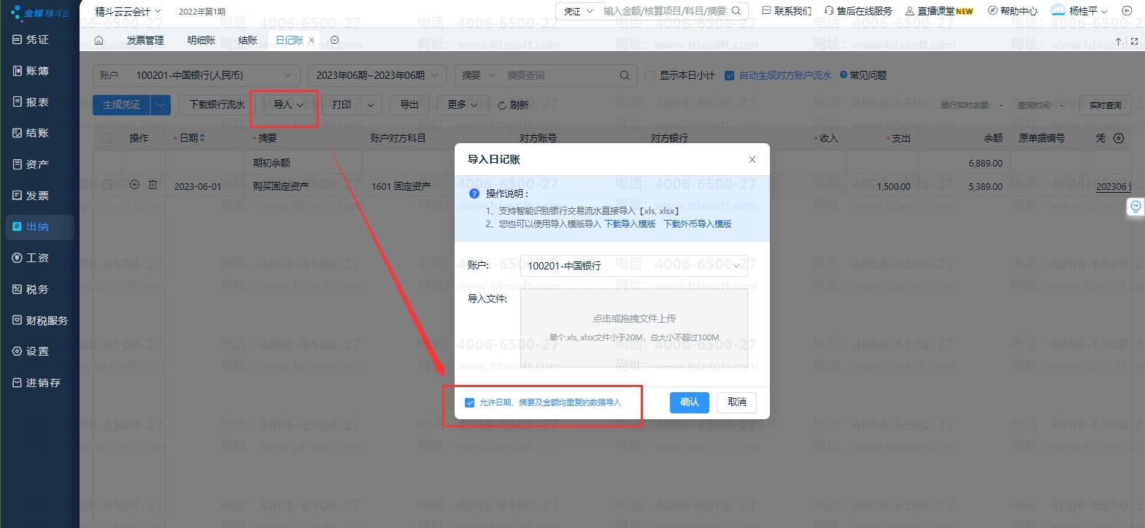1145x528 pixels.
Task: Click the trash icon on the 2023-06-01 row
Action: (153, 185)
